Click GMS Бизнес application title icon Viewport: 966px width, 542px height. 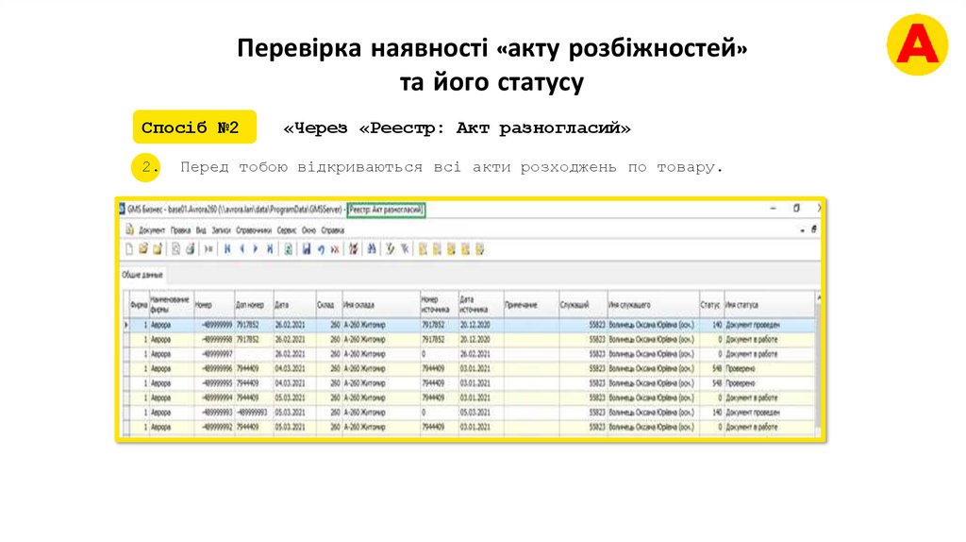pos(122,209)
